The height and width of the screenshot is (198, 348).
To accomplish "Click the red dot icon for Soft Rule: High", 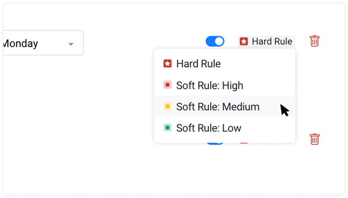I will [x=167, y=85].
